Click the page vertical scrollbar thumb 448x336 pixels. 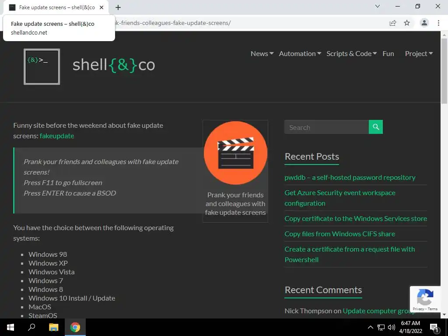click(444, 71)
